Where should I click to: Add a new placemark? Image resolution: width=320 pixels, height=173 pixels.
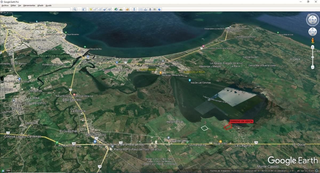tap(91, 9)
